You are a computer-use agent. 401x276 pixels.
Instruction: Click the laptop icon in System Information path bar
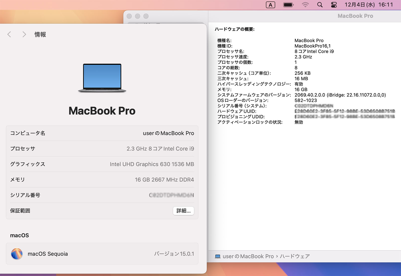click(218, 256)
